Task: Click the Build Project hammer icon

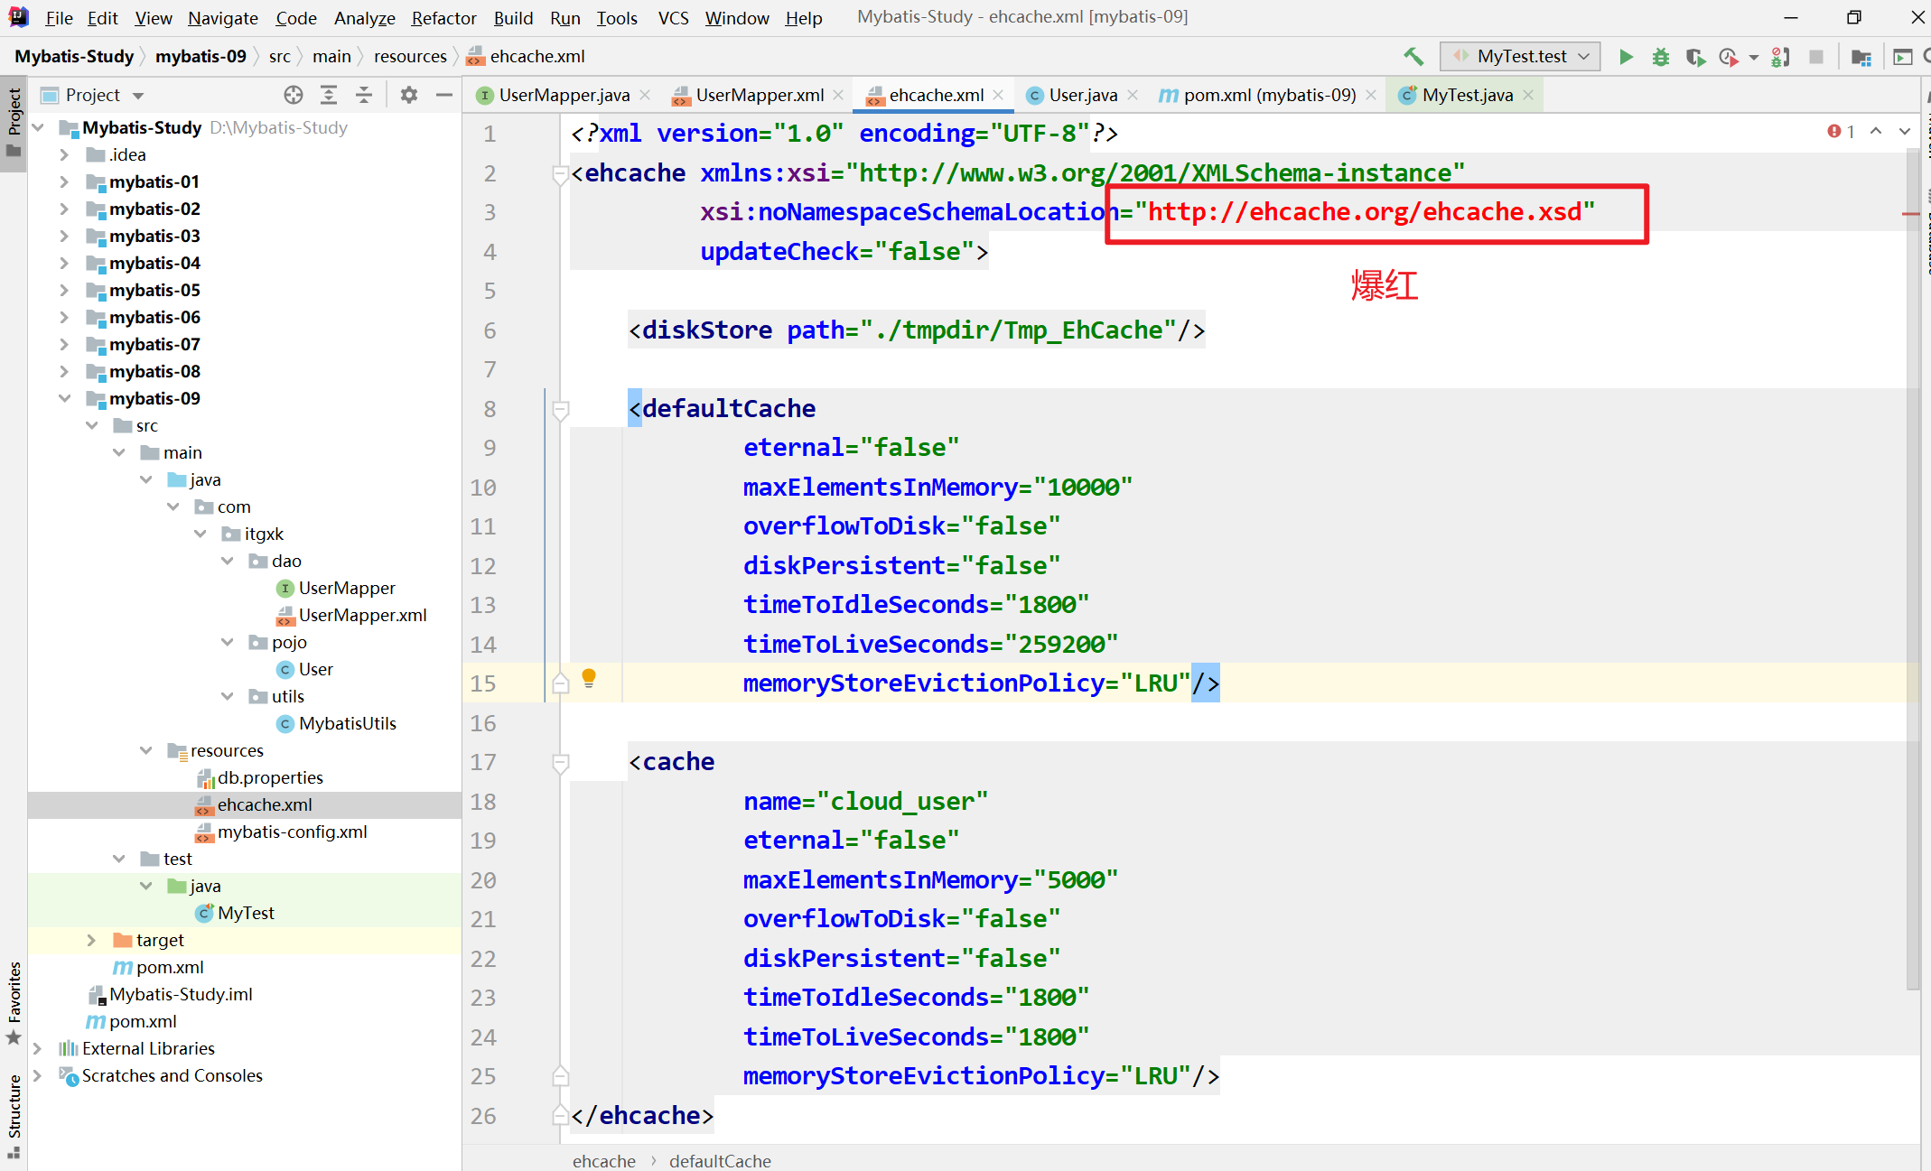Action: (1414, 56)
